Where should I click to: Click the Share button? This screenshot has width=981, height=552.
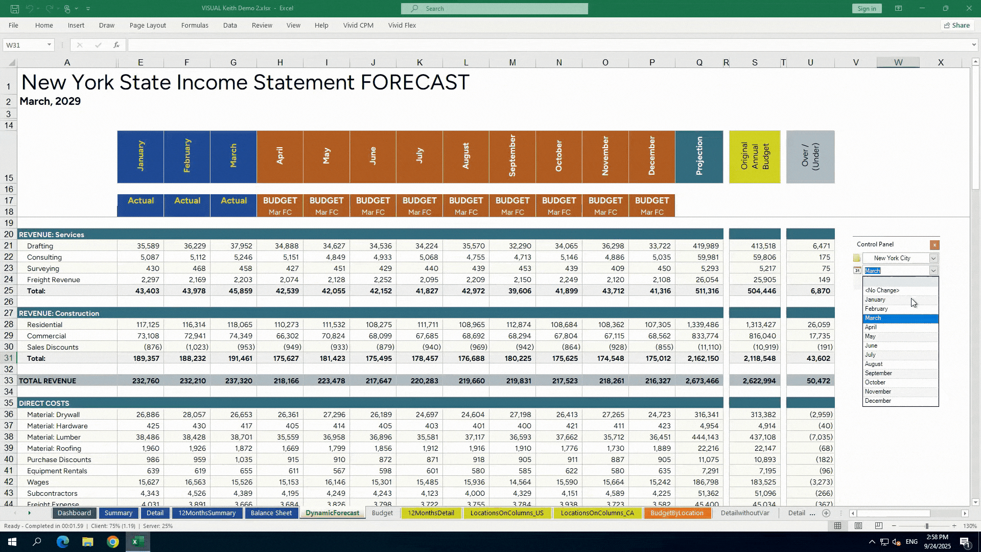coord(956,25)
